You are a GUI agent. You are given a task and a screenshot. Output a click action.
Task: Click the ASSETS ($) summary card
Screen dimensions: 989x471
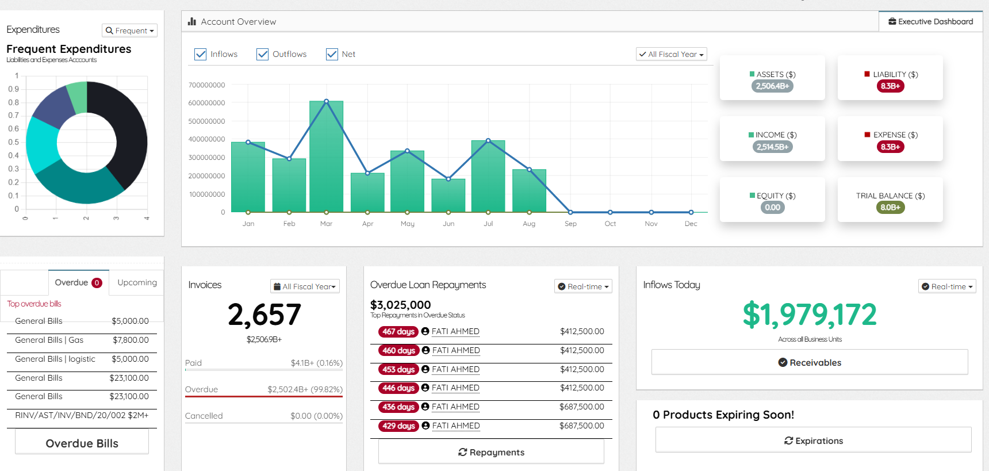tap(772, 78)
